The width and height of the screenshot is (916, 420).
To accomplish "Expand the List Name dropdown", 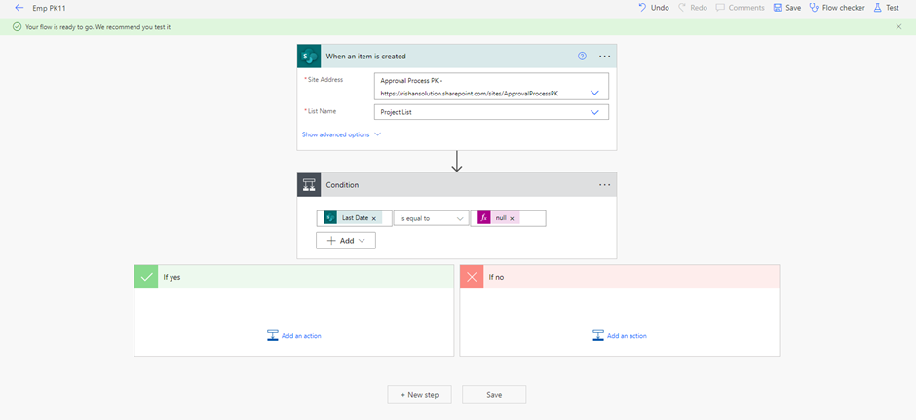I will [594, 112].
